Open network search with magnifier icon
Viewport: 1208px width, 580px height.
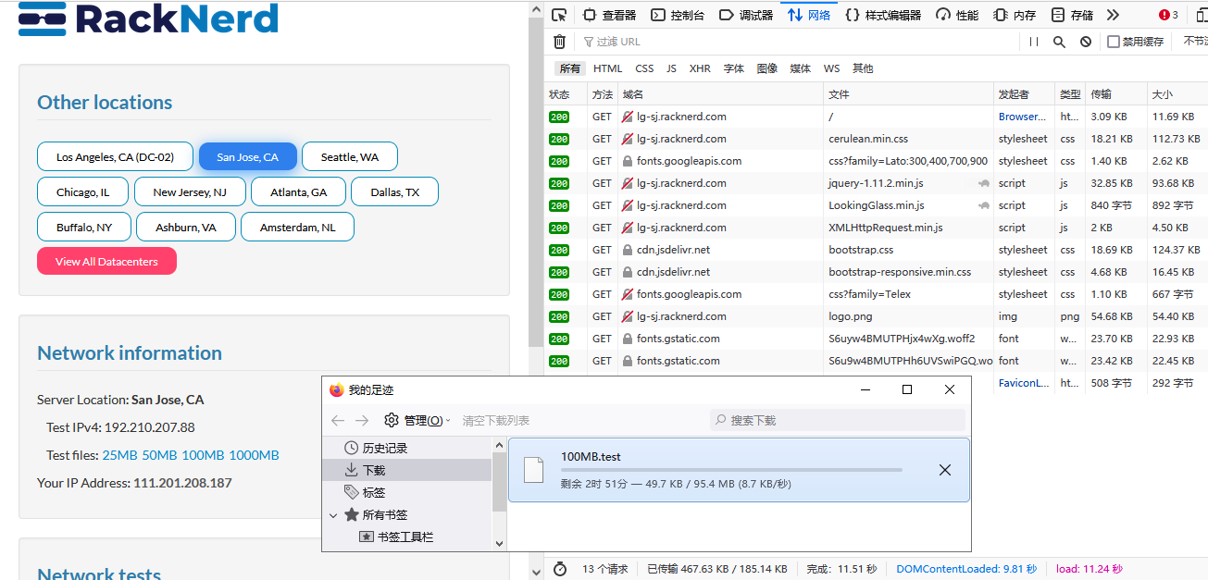point(1060,42)
